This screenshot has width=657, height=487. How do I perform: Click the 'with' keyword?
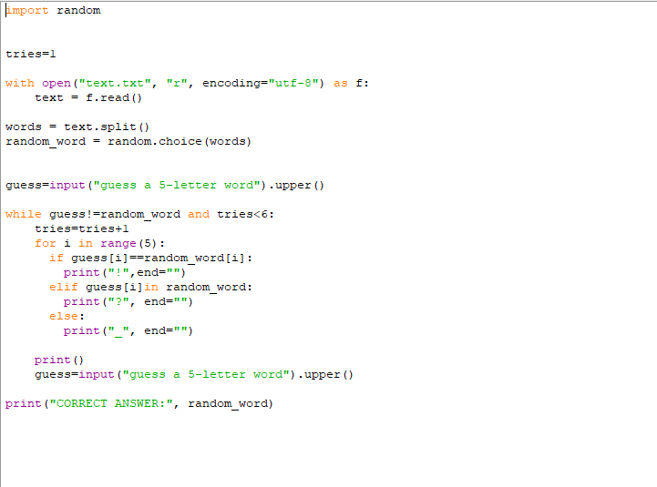19,84
